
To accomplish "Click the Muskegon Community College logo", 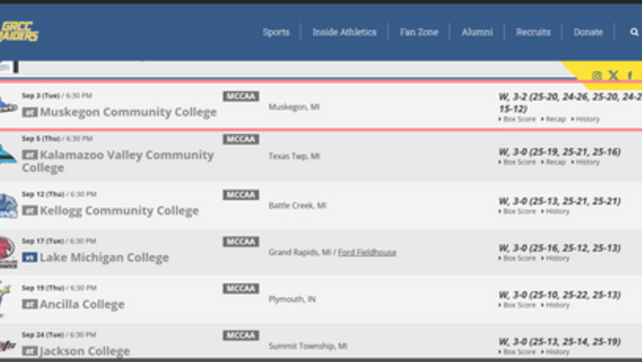I will point(7,105).
